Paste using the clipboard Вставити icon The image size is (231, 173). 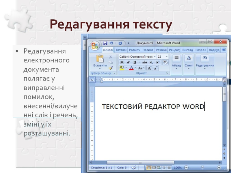[100, 59]
